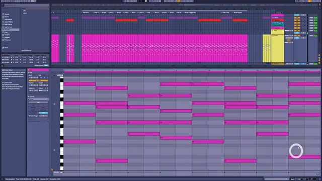The height and width of the screenshot is (181, 322).
Task: Open the Templates browser category
Action: click(x=8, y=40)
